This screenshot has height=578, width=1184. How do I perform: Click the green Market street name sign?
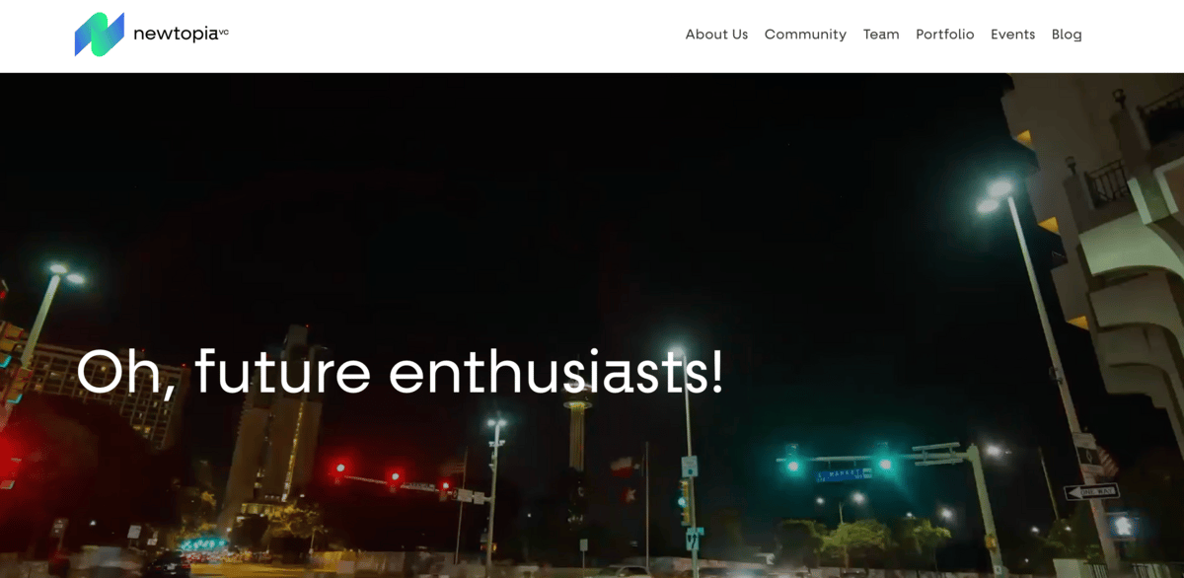pos(844,474)
